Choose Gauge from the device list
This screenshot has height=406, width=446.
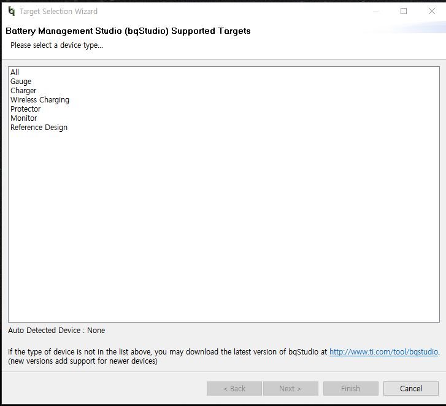point(21,82)
